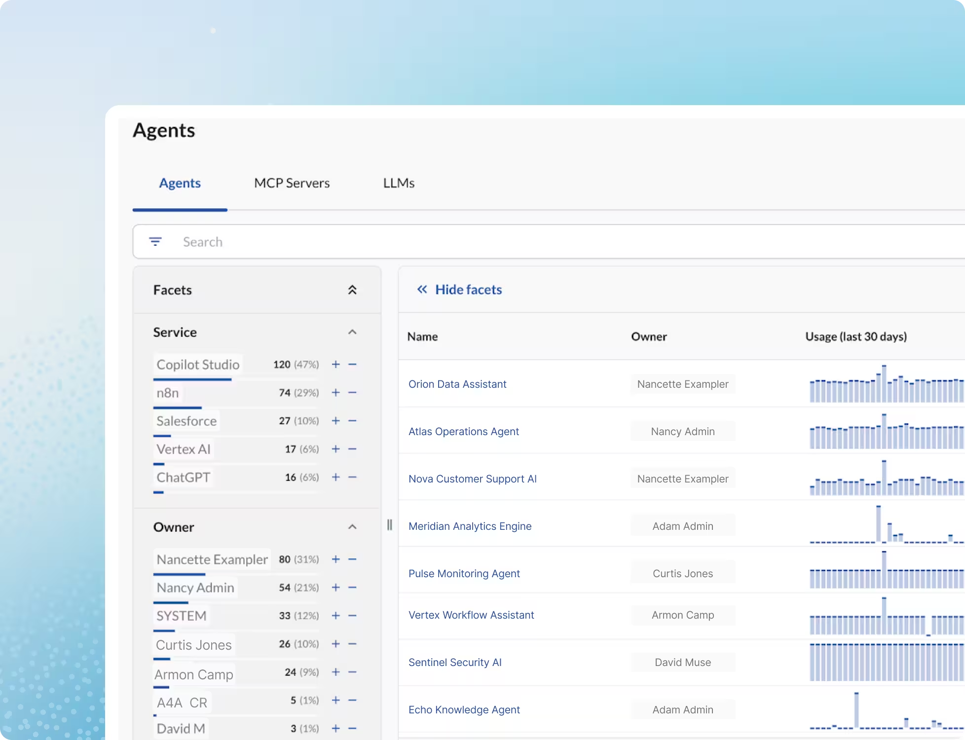Collapse all facets with double chevron
965x740 pixels.
tap(352, 290)
